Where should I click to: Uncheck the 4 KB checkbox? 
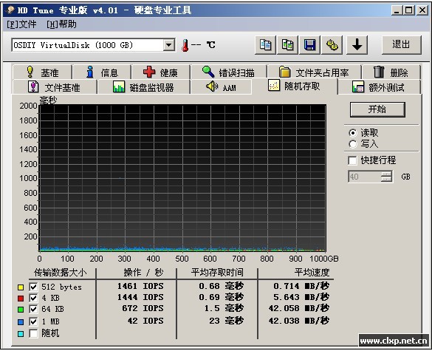click(33, 298)
